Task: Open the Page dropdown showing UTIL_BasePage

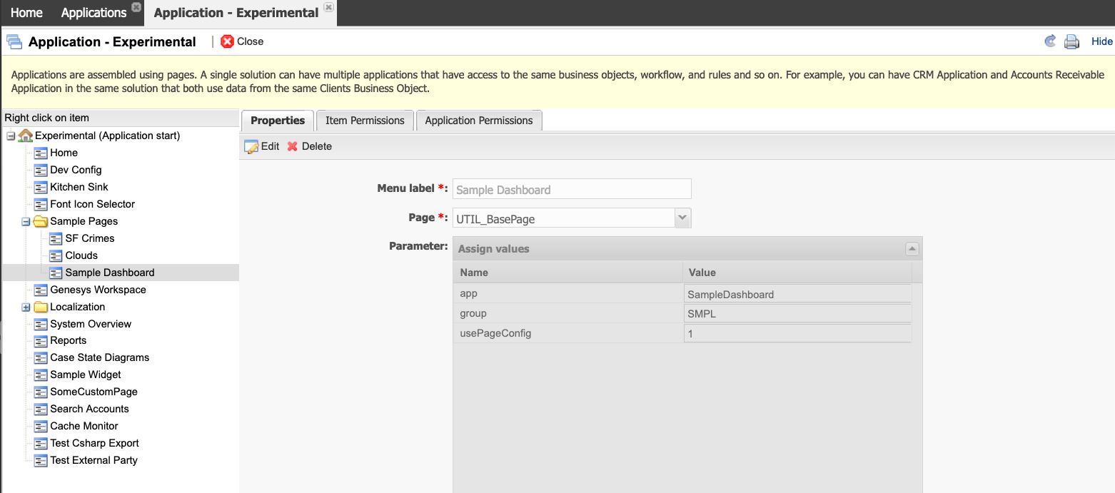Action: point(682,218)
